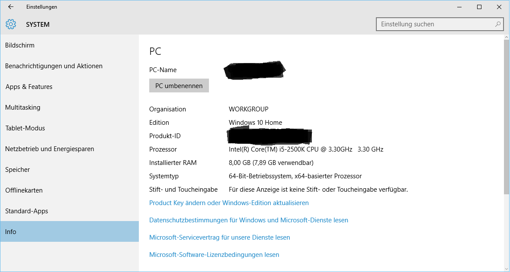Select Apps & Features
This screenshot has width=510, height=272.
pyautogui.click(x=69, y=87)
